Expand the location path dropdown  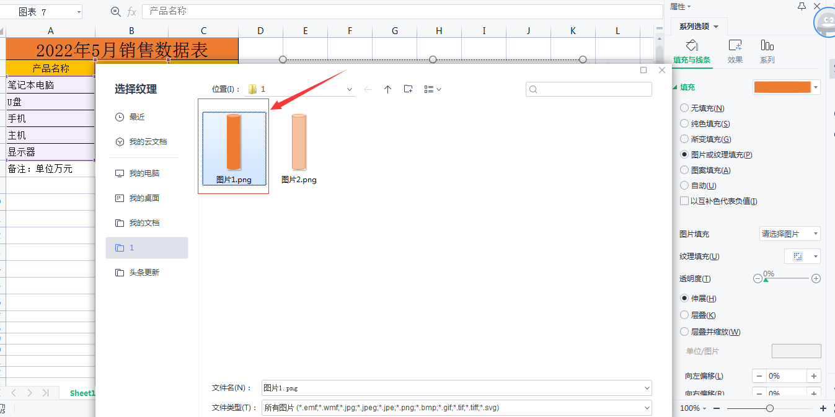350,89
